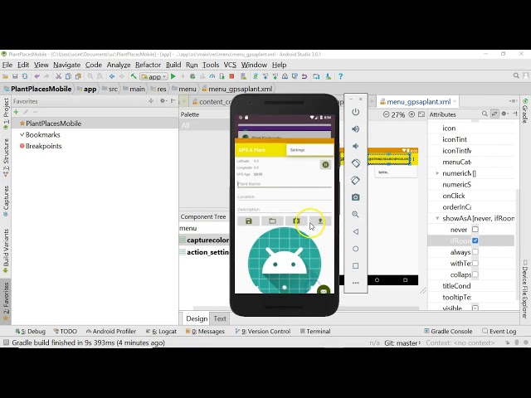Click the emulator Volume Down button
Screen dimensions: 531x398
click(x=355, y=146)
